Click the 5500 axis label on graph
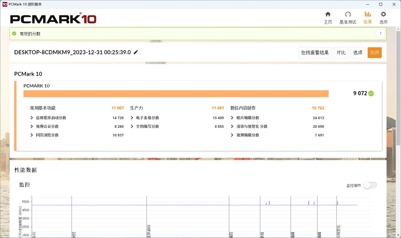This screenshot has width=401, height=238. (x=26, y=202)
